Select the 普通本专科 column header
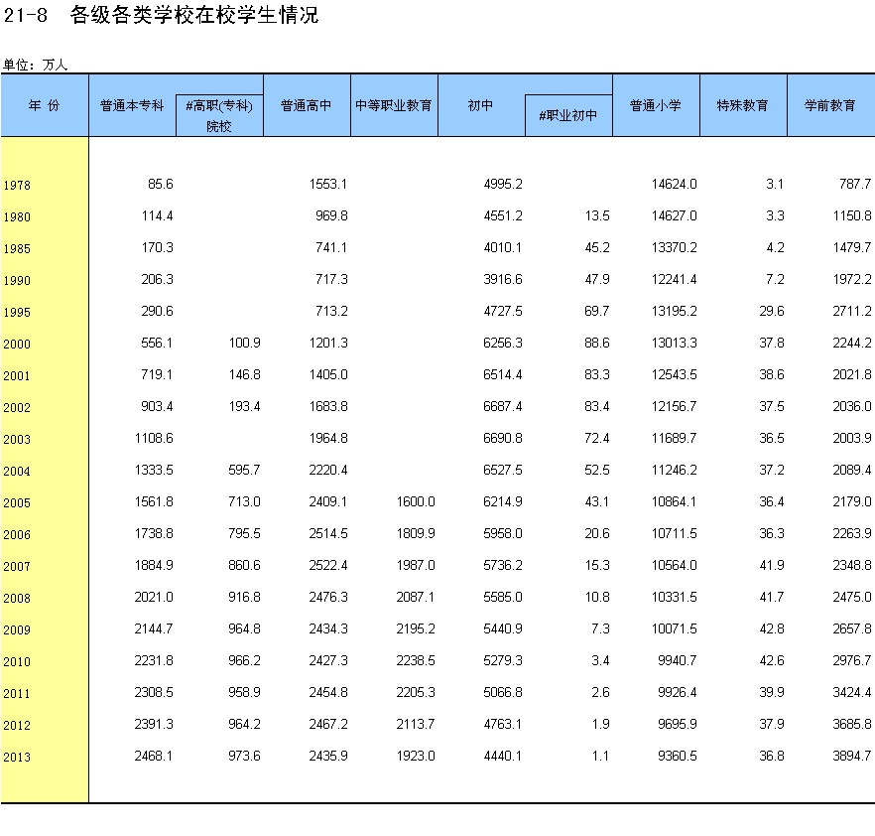Viewport: 875px width, 836px height. (x=132, y=105)
